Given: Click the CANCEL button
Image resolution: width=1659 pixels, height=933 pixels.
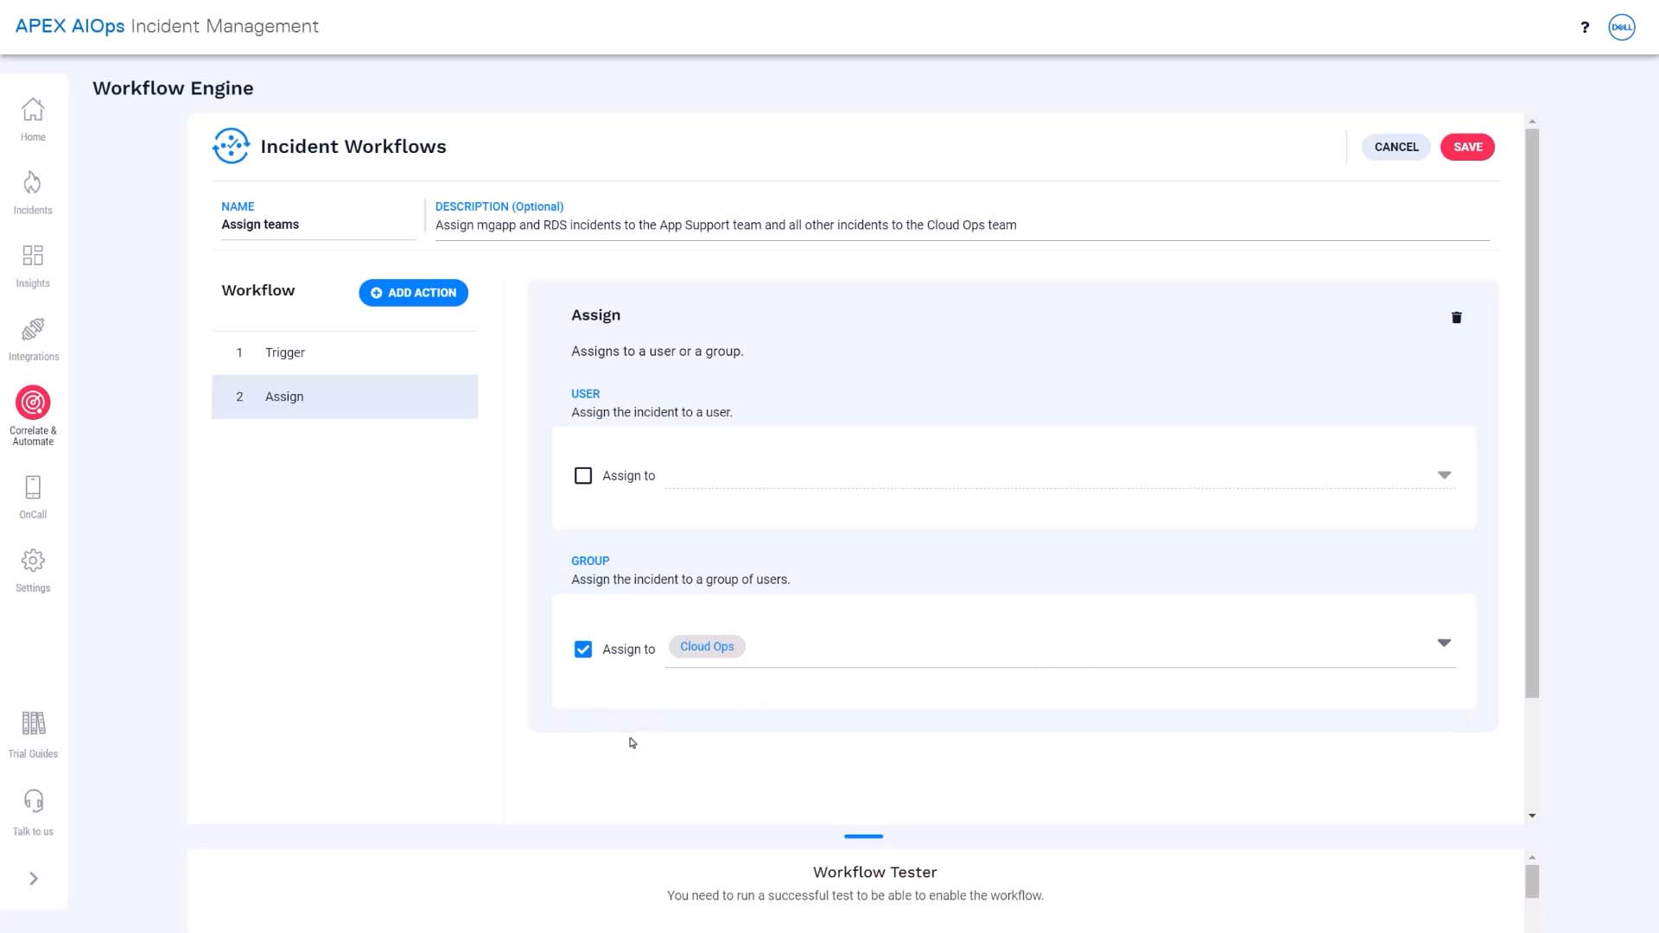Looking at the screenshot, I should pos(1396,147).
